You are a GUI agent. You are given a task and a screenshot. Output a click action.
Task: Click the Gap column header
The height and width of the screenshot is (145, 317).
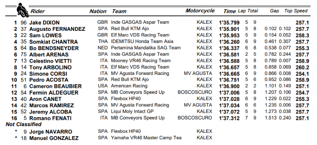coord(274,11)
